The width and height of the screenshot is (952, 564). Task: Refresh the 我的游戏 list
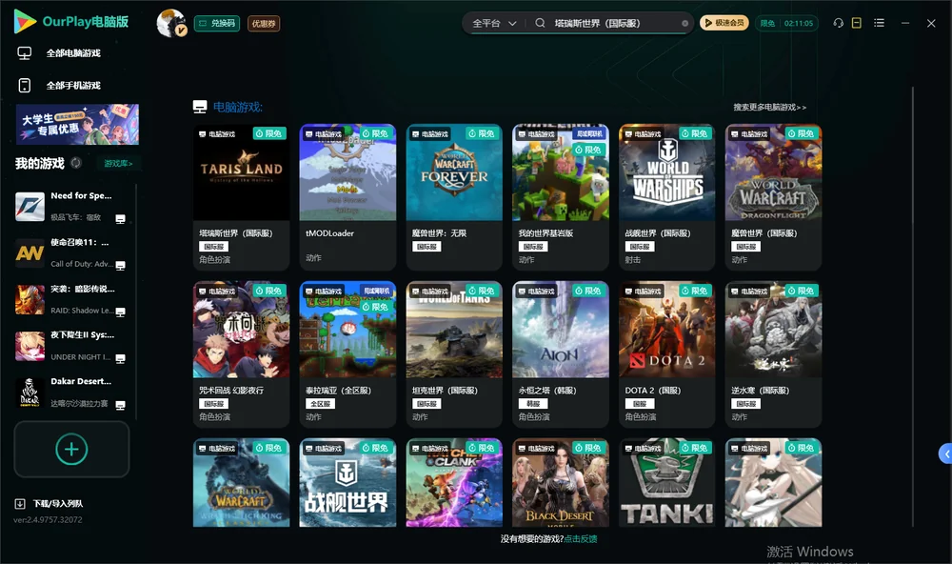click(x=76, y=163)
